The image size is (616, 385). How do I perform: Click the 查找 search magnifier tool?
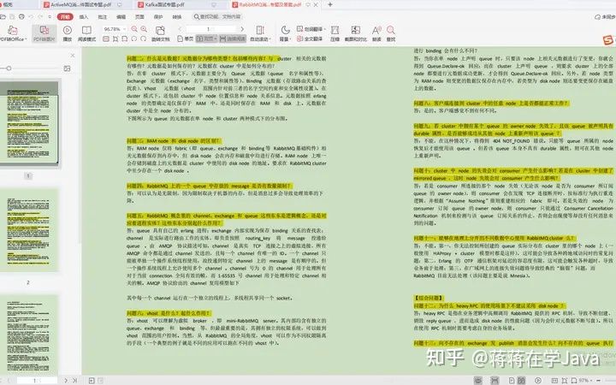[390, 33]
